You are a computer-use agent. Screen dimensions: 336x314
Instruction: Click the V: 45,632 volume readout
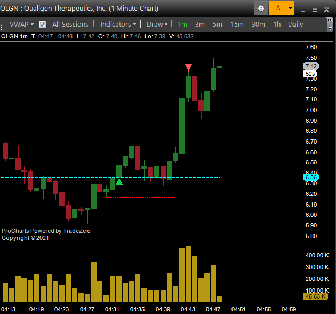coord(181,36)
